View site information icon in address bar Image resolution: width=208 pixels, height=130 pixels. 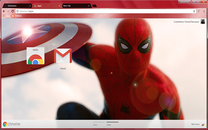pos(18,11)
